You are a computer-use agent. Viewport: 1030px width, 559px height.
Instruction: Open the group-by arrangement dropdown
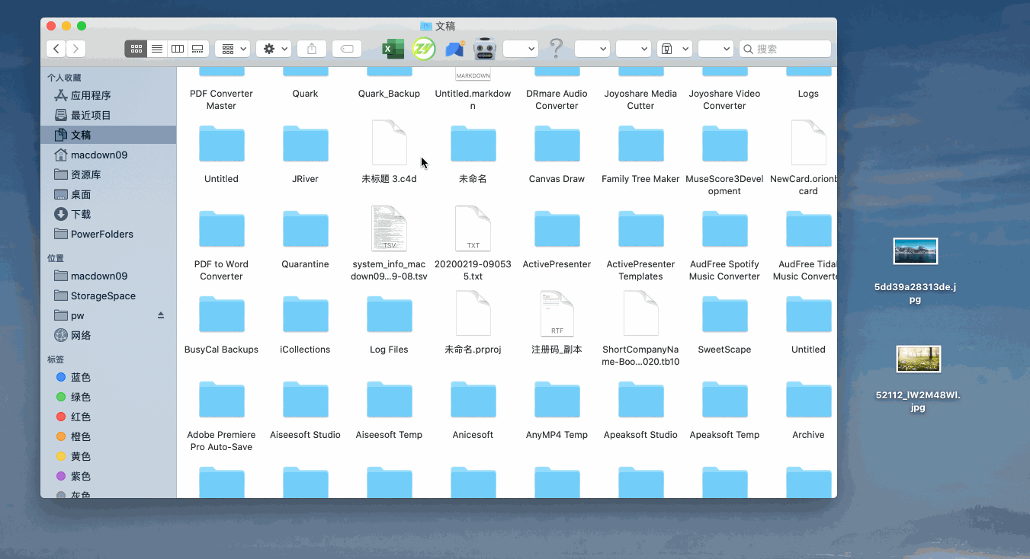(233, 49)
